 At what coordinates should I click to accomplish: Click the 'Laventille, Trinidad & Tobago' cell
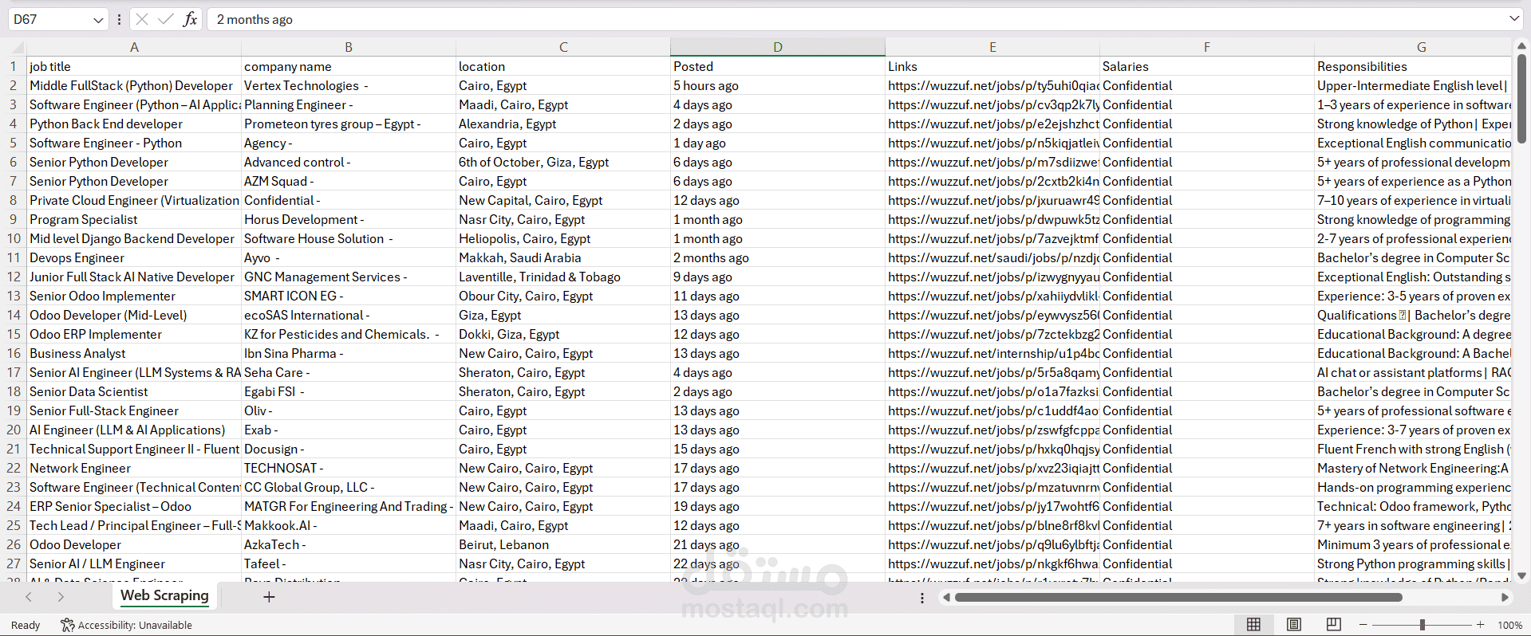point(563,277)
